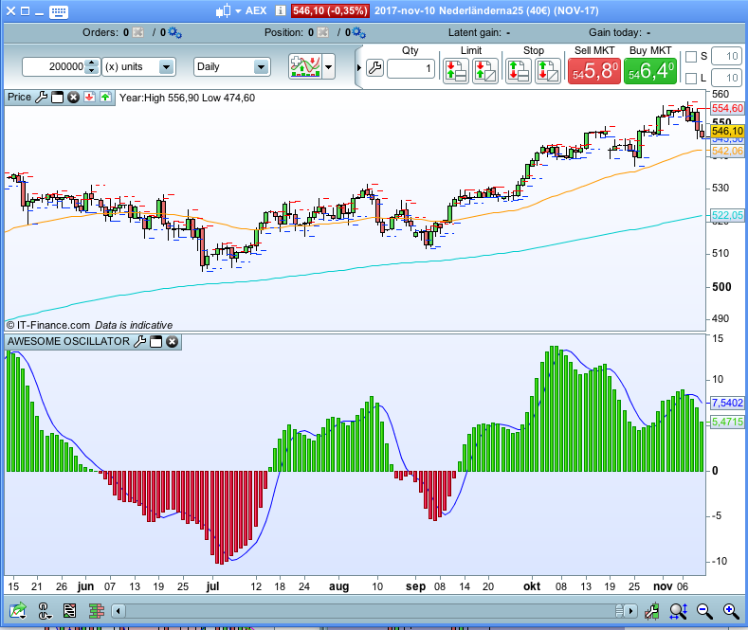
Task: Open the chart list/notes icon
Action: (69, 610)
